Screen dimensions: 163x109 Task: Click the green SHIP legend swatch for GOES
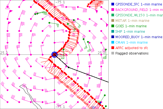pyautogui.click(x=112, y=26)
